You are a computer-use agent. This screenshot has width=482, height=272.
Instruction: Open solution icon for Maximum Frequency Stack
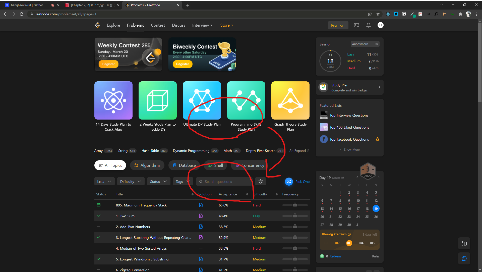[x=201, y=205]
